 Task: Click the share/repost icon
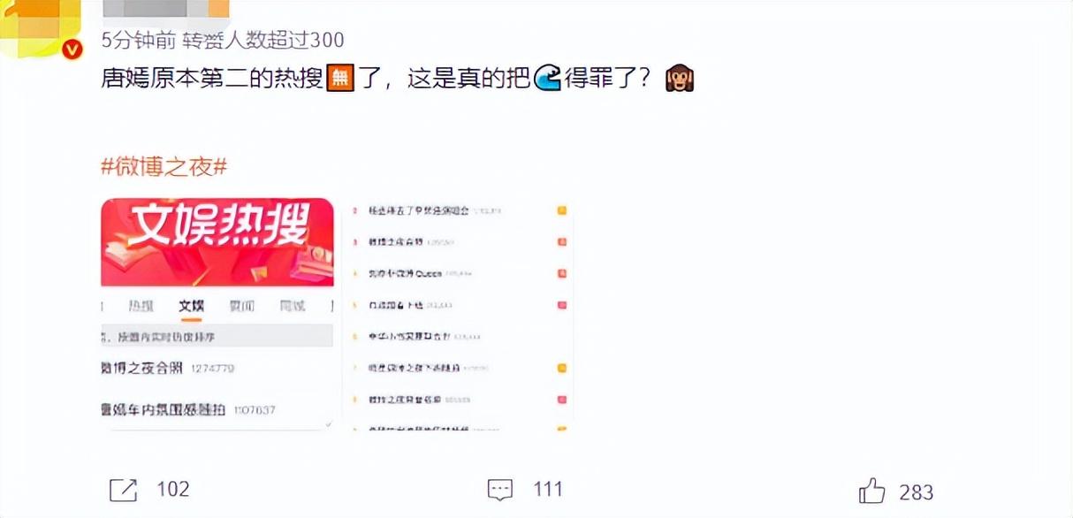123,490
